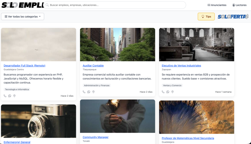Click location pin on Ejecutivo de Ventas card
251x144 pixels.
(173, 92)
